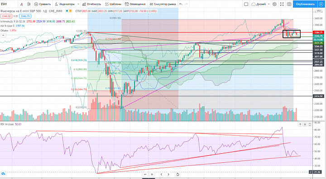The image size is (326, 179).
Task: Move the RSI pane up arrow icon
Action: click(300, 124)
